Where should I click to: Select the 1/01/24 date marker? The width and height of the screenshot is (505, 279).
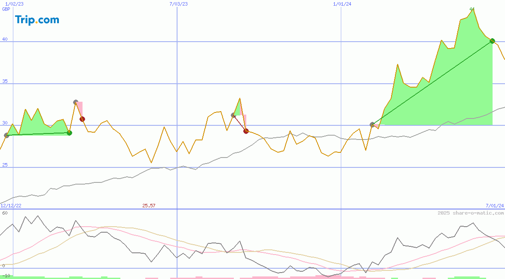pyautogui.click(x=341, y=4)
